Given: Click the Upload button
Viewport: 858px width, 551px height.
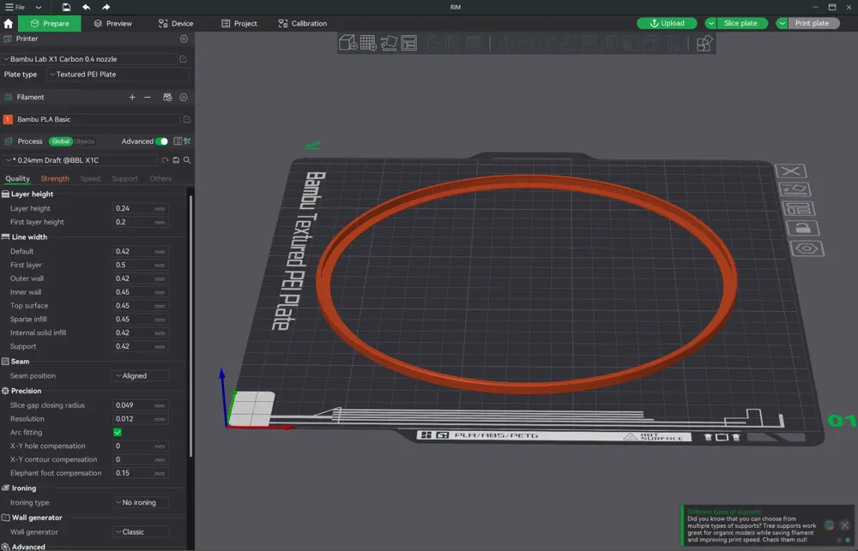Looking at the screenshot, I should 667,23.
